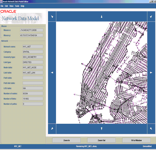The width and height of the screenshot is (156, 150).
Task: Pan the map toward the bottom-left corner
Action: coord(52,129)
